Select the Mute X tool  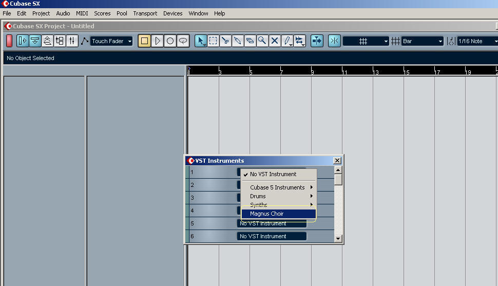pos(275,41)
